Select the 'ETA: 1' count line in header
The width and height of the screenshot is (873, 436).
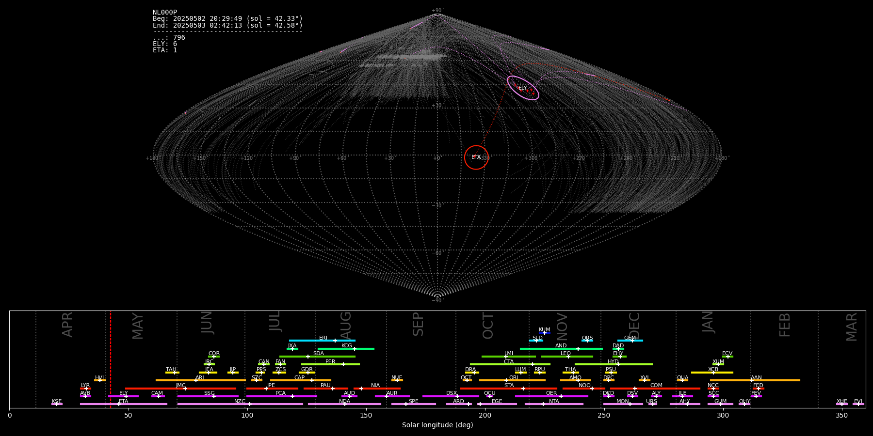click(165, 50)
